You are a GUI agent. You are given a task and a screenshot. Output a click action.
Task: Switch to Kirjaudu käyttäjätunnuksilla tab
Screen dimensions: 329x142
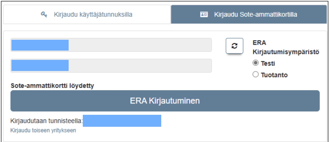87,14
